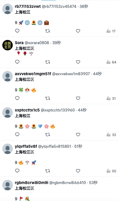Image resolution: width=118 pixels, height=201 pixels.
Task: Retweet the rb77i153zvwt post
Action: click(48, 31)
